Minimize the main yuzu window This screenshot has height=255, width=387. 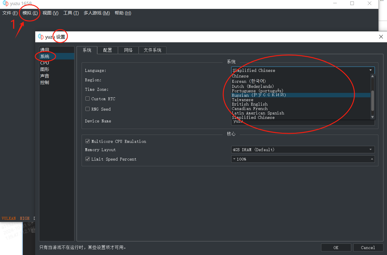pyautogui.click(x=335, y=3)
